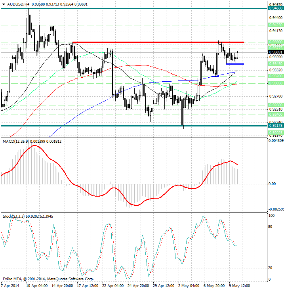Click the Stoch(13,3,3) indicator label
284x289 pixels.
coord(14,216)
